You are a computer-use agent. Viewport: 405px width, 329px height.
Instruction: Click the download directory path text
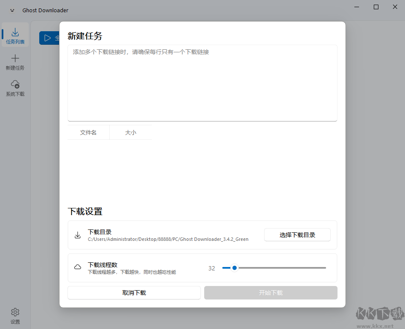pyautogui.click(x=168, y=239)
